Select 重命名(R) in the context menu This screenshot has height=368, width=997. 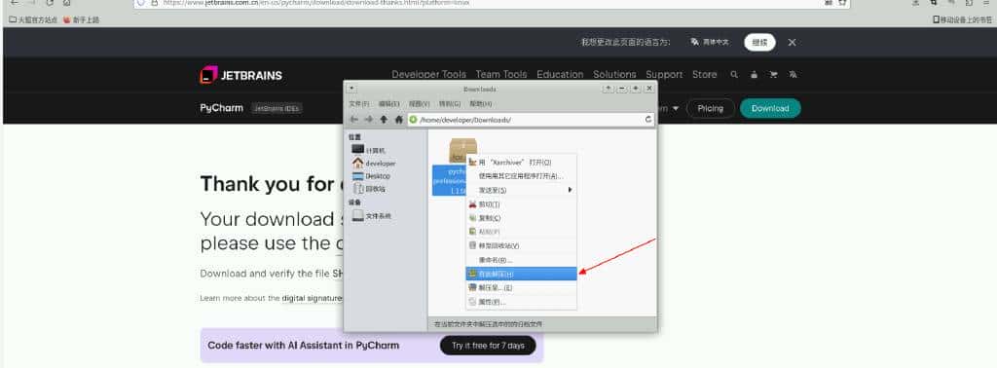pyautogui.click(x=522, y=260)
